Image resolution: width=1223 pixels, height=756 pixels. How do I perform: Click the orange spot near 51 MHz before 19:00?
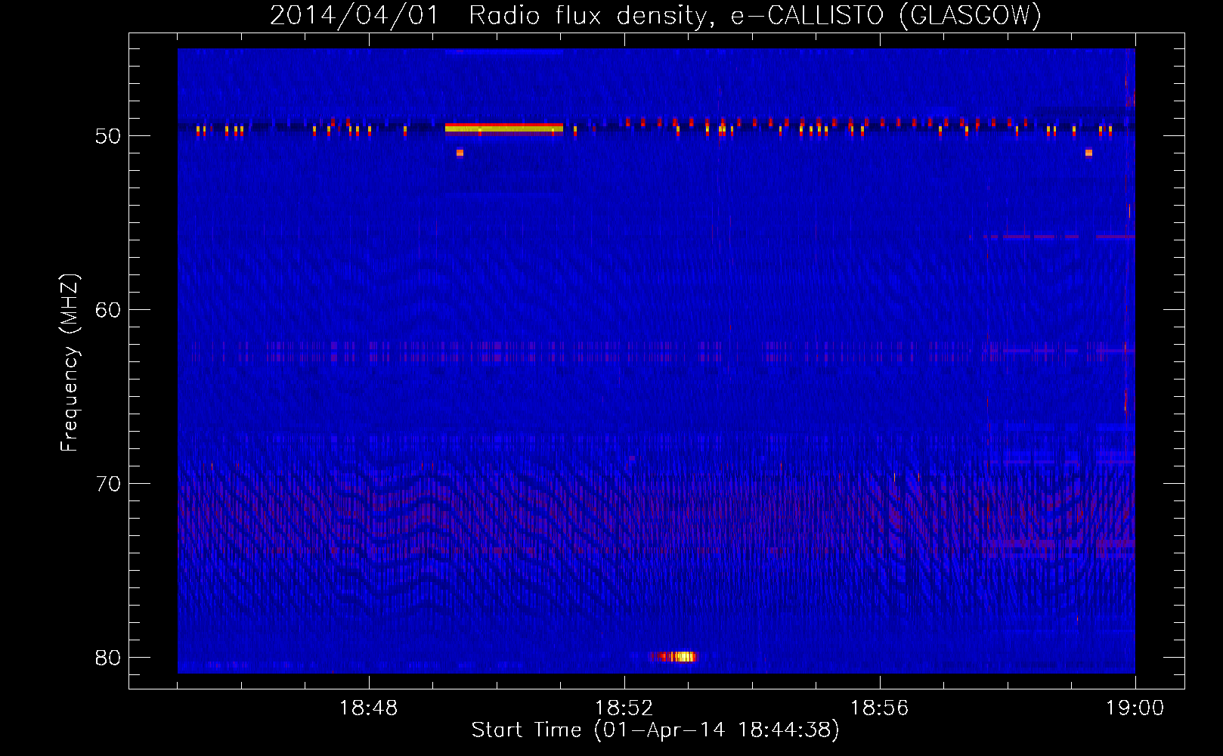tap(1088, 153)
